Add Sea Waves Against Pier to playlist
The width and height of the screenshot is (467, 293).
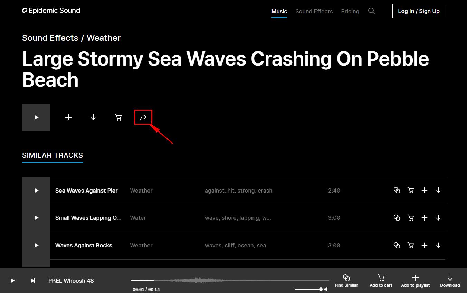[425, 190]
